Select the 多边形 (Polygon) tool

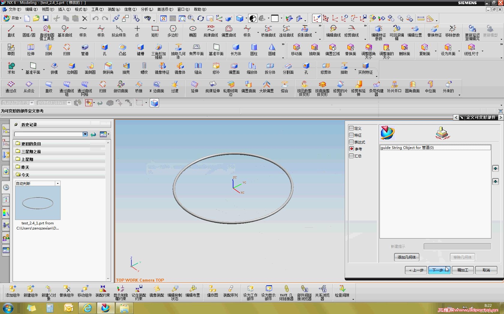[x=173, y=31]
